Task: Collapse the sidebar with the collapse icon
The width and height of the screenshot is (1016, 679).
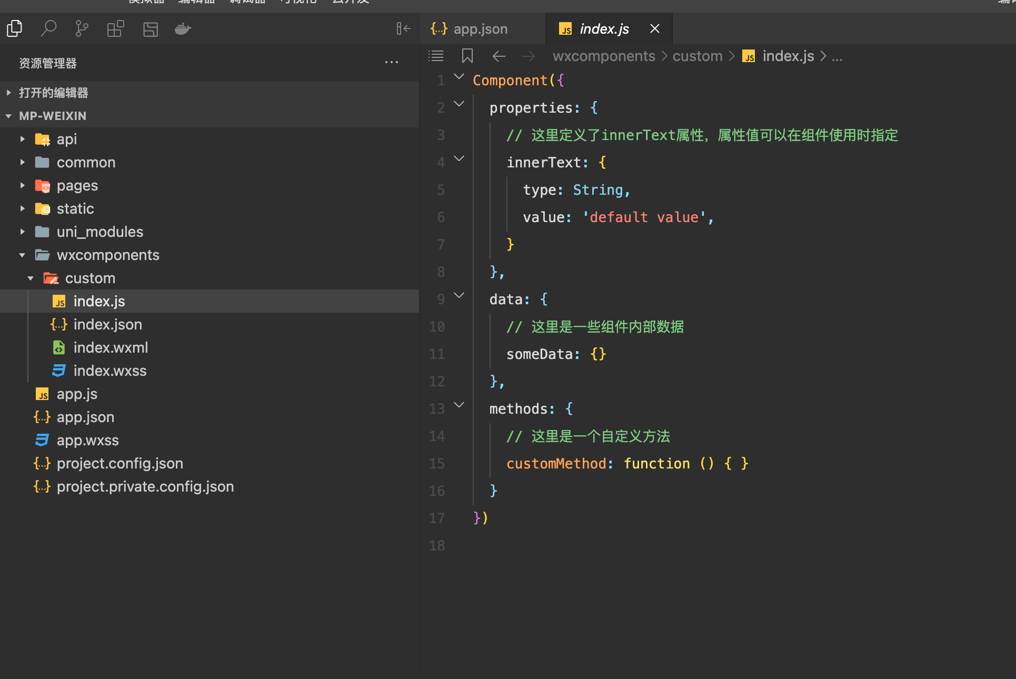Action: [x=403, y=28]
